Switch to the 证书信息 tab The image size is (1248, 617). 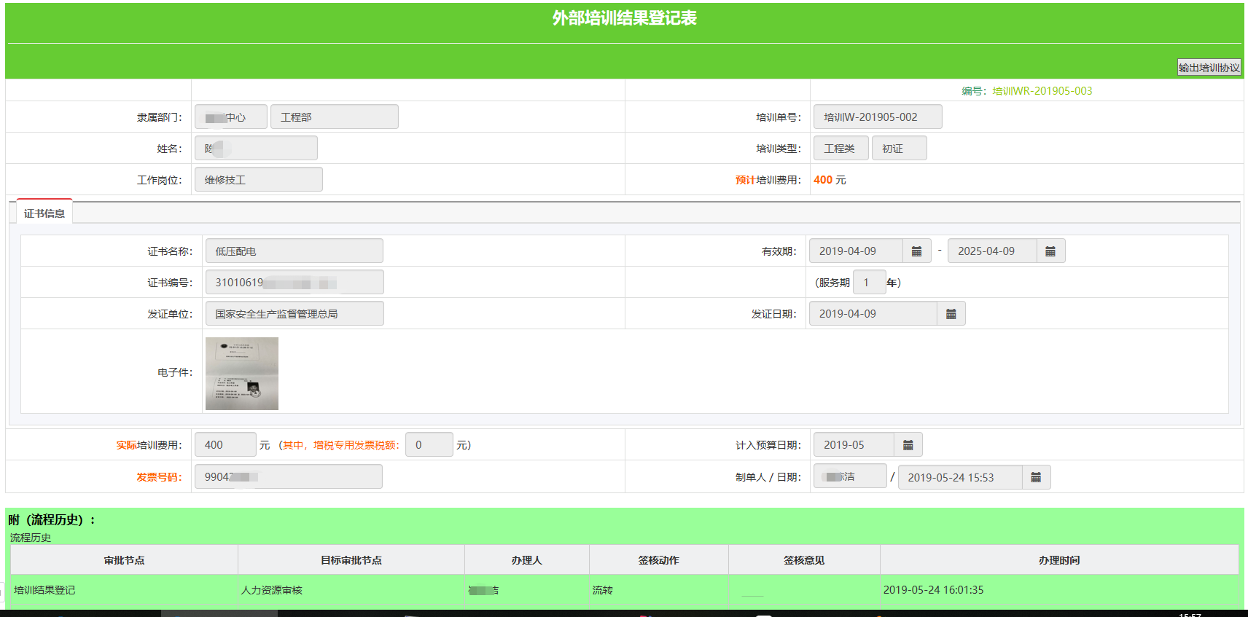coord(44,213)
